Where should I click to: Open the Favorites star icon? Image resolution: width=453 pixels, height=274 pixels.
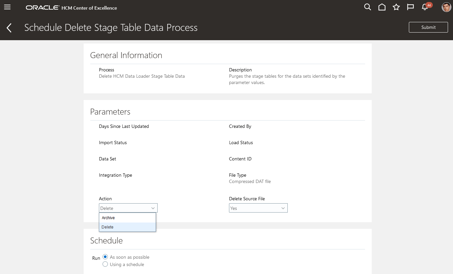point(396,7)
